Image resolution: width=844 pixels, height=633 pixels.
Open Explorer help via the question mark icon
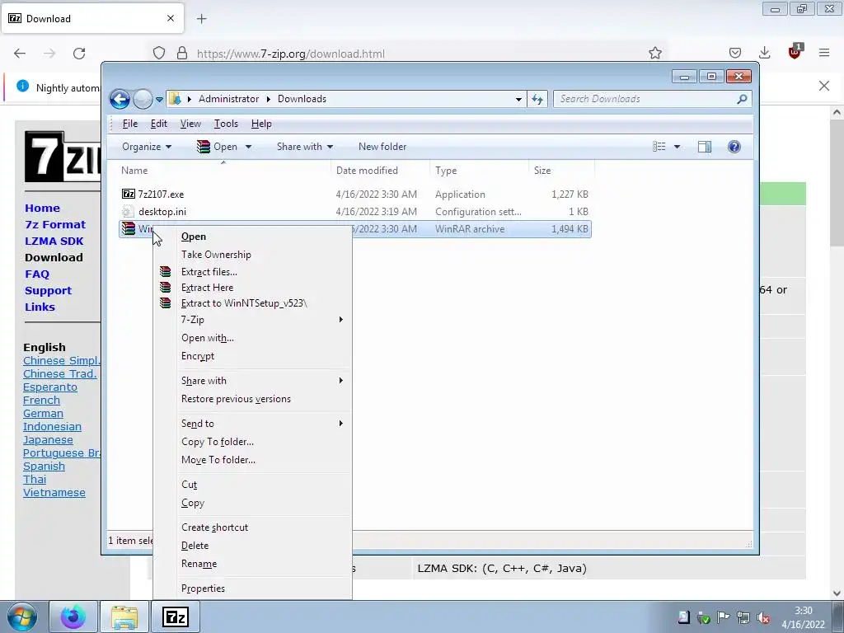734,147
